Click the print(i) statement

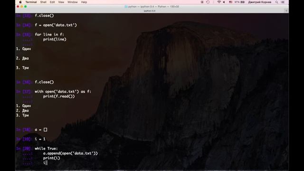point(52,158)
